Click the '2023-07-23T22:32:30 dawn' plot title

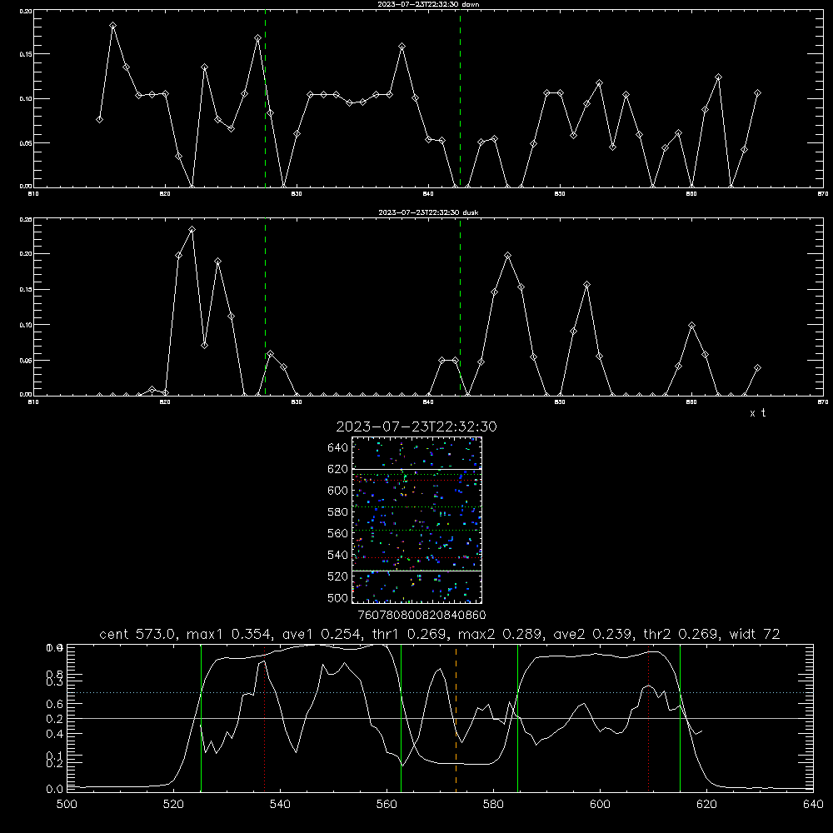coord(428,4)
